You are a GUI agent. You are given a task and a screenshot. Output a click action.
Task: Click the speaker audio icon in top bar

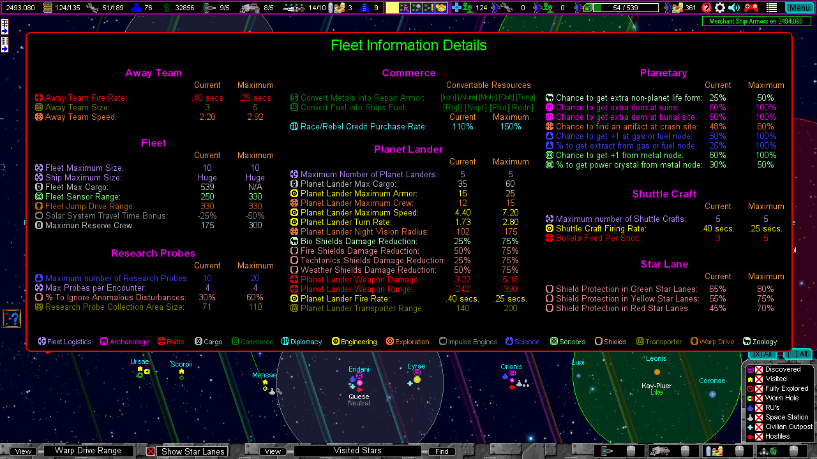point(733,8)
